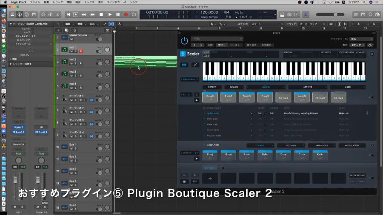Stop playback with the Stop button

click(101, 14)
